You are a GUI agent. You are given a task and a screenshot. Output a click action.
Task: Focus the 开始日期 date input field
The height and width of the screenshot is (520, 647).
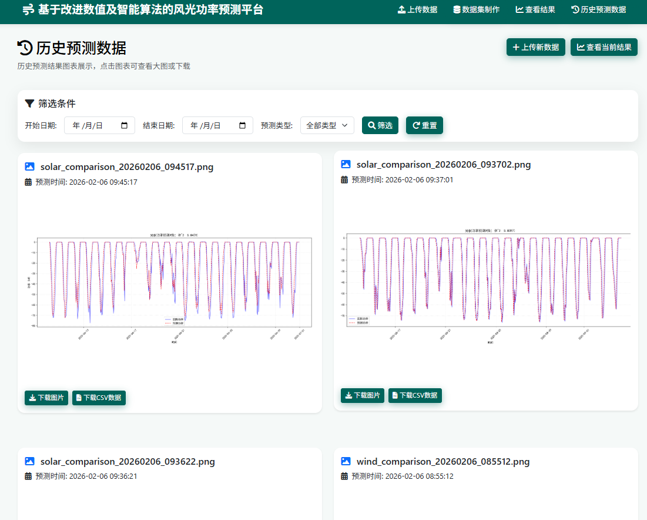pyautogui.click(x=99, y=125)
